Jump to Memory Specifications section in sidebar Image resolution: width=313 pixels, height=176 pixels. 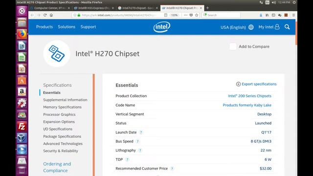click(x=62, y=107)
